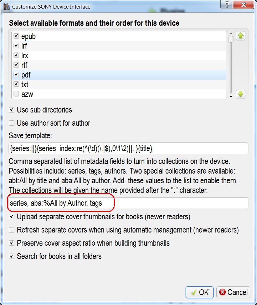Toggle the lrx format checkbox

tap(16, 55)
